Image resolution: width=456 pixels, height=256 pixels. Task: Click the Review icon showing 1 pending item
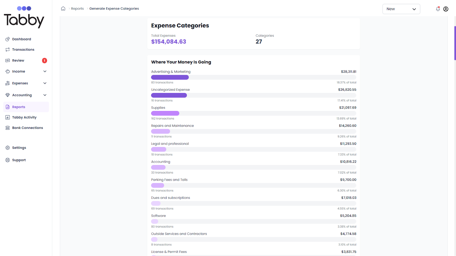(x=7, y=60)
